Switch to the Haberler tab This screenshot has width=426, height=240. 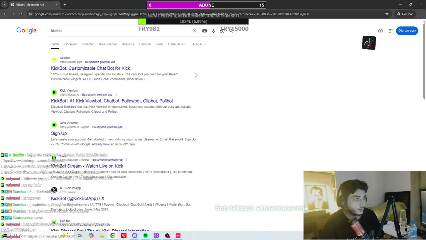click(x=145, y=44)
